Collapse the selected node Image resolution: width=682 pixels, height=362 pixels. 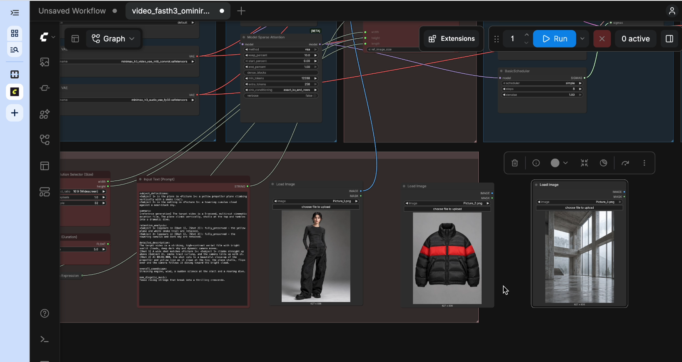pos(585,163)
